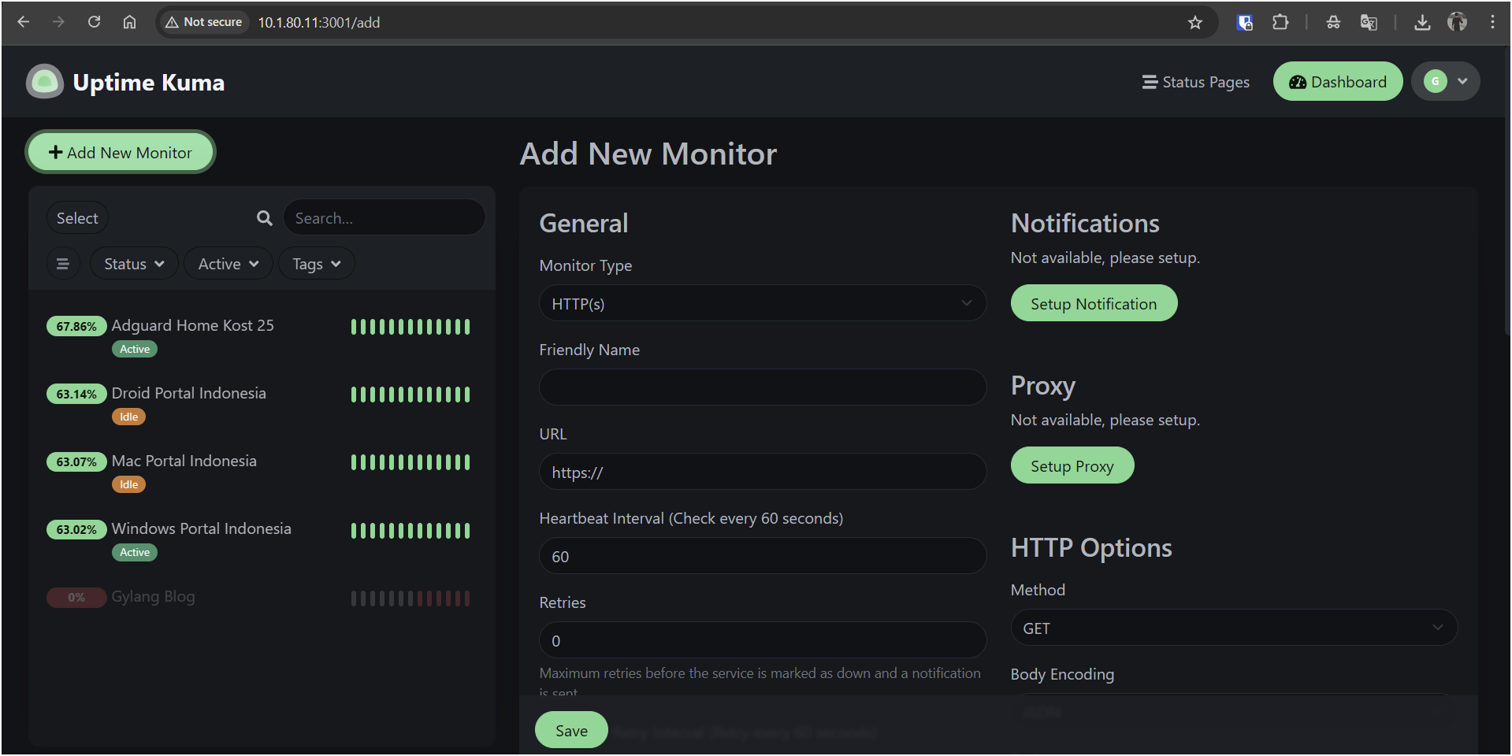Click the Not secure site info badge

pos(204,22)
